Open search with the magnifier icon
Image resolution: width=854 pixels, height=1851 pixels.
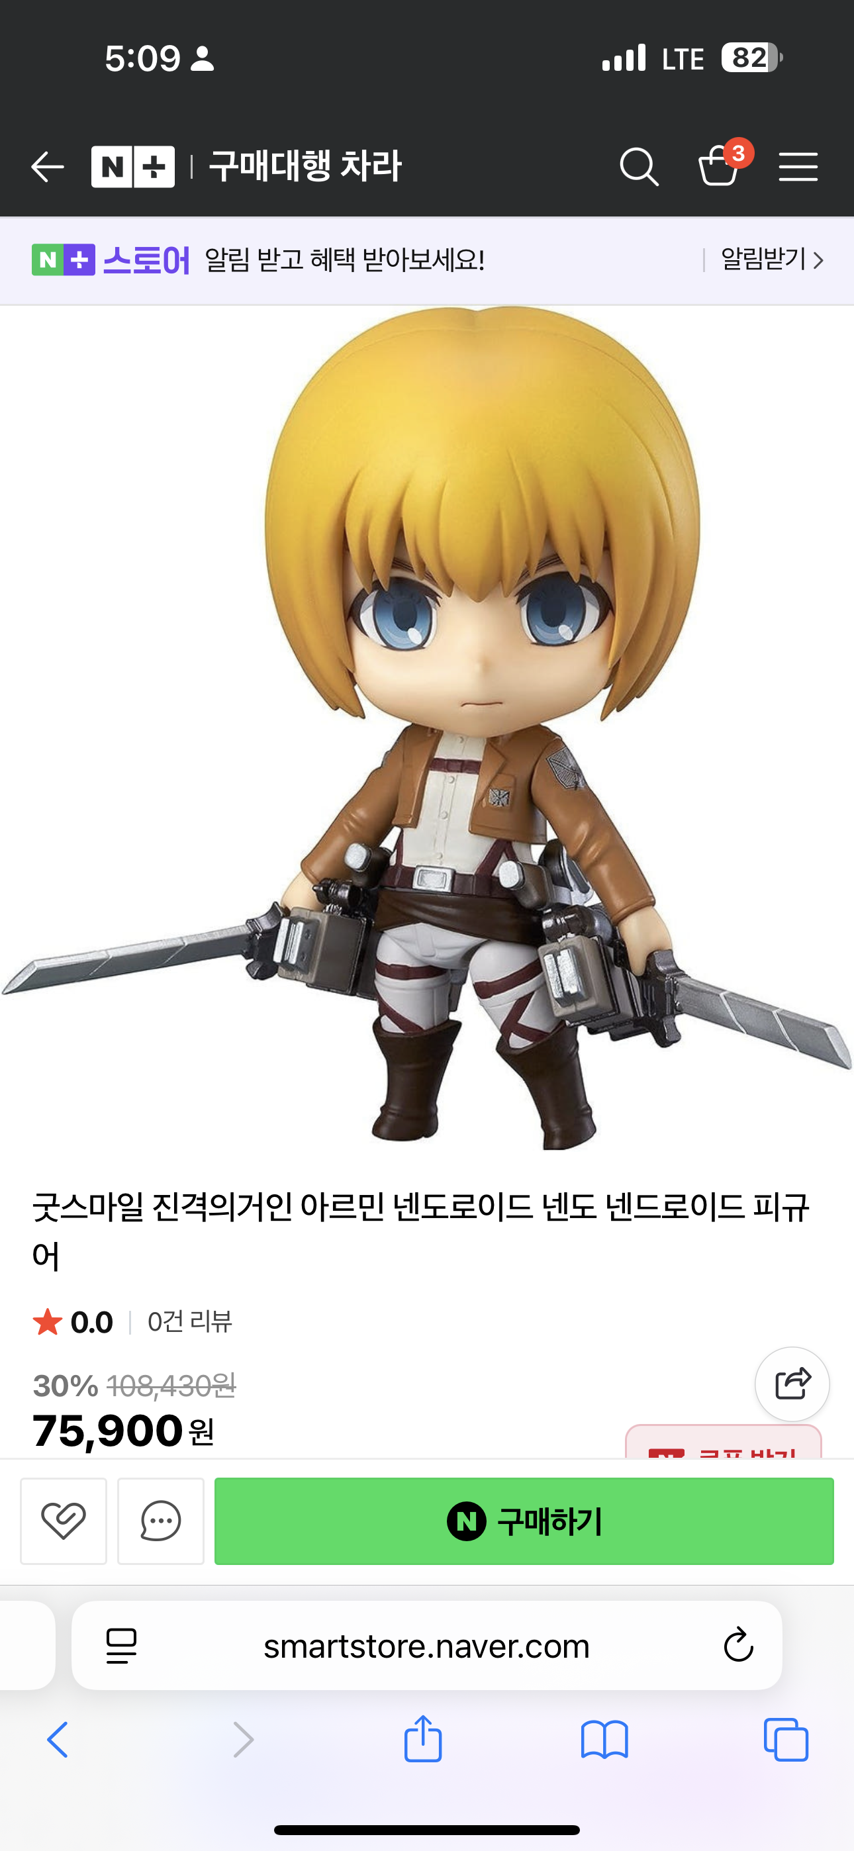[639, 167]
